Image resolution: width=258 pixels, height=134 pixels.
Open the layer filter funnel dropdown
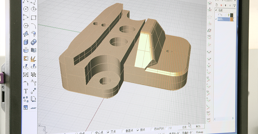234,5
